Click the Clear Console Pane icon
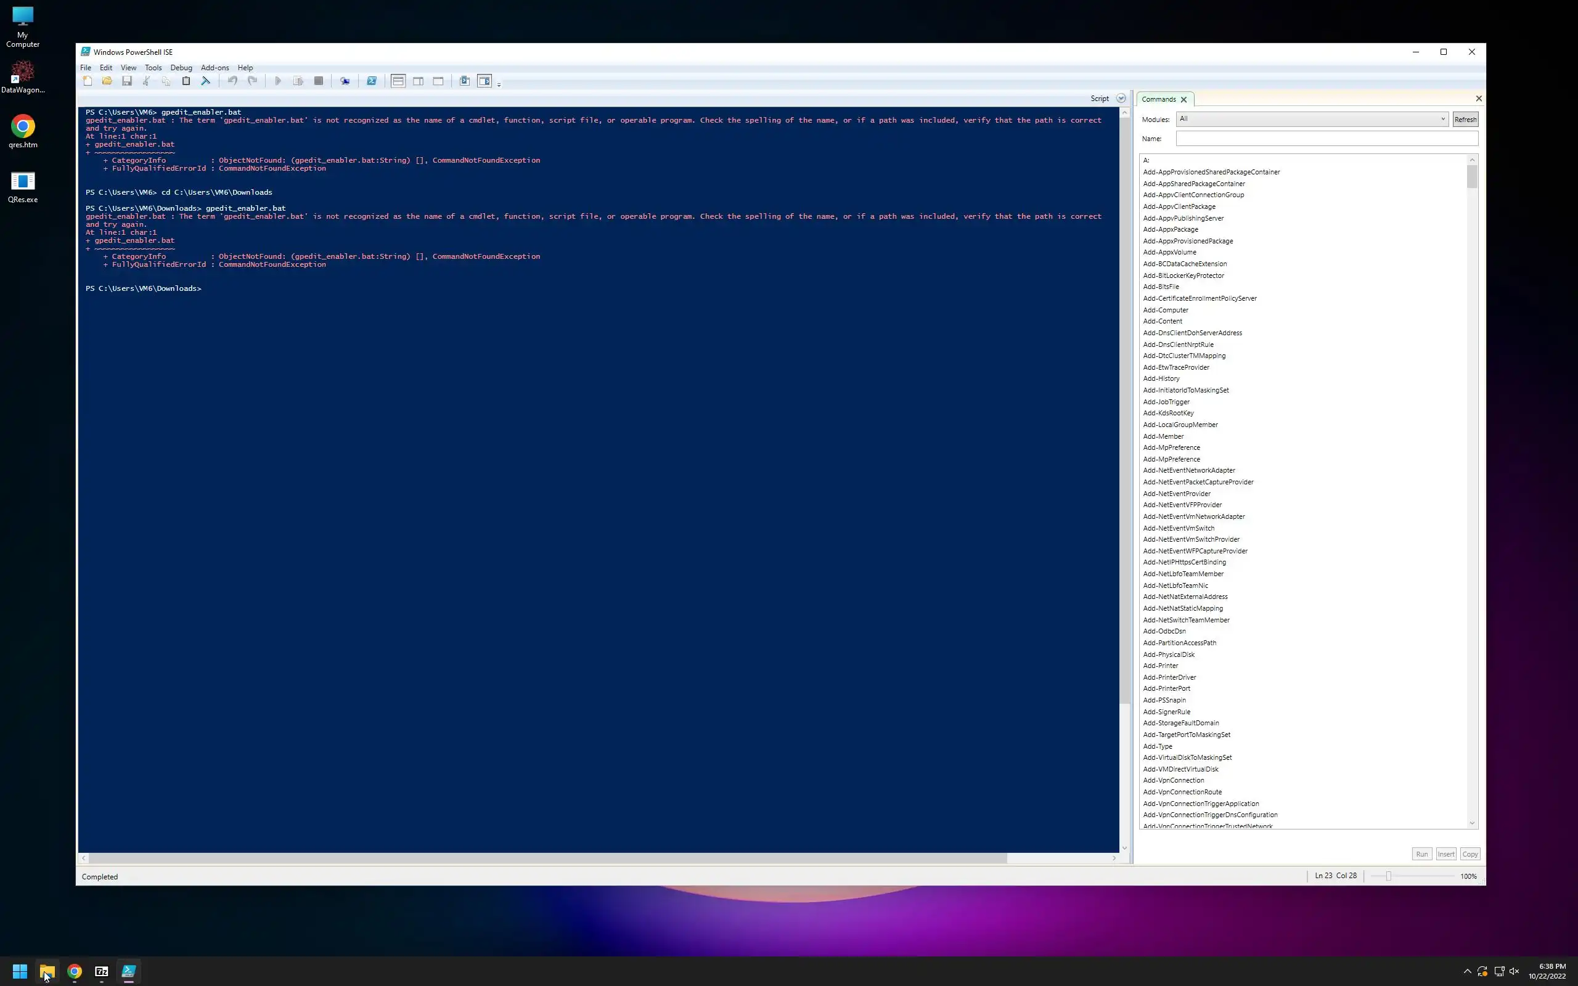Screen dimensions: 1578x986 pos(206,81)
